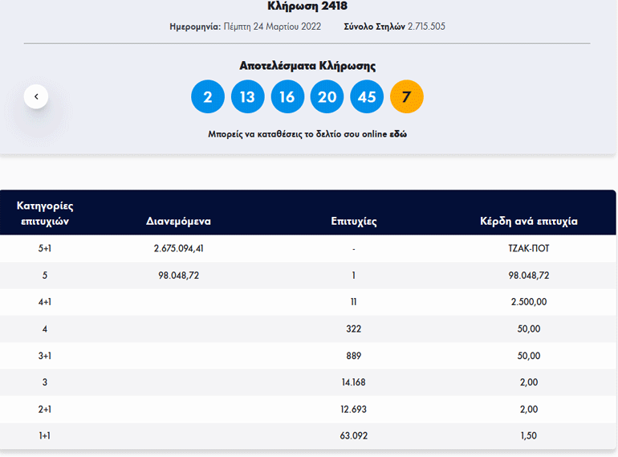Click the 1+1 category row label
The width and height of the screenshot is (618, 457).
tap(44, 436)
